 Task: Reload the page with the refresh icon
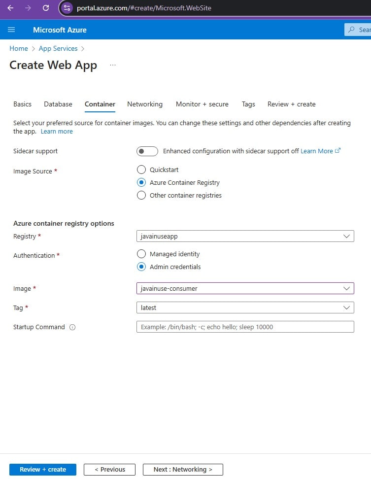pyautogui.click(x=46, y=8)
